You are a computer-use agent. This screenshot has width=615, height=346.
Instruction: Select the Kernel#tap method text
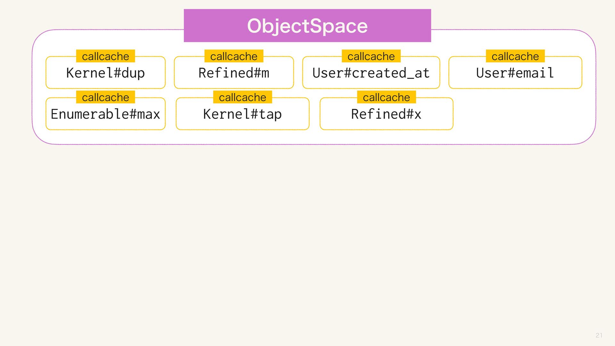tap(242, 114)
